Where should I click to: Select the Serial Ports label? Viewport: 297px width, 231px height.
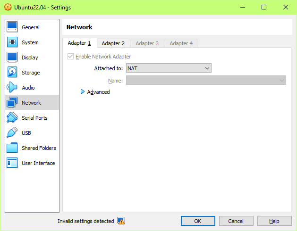[x=34, y=118]
